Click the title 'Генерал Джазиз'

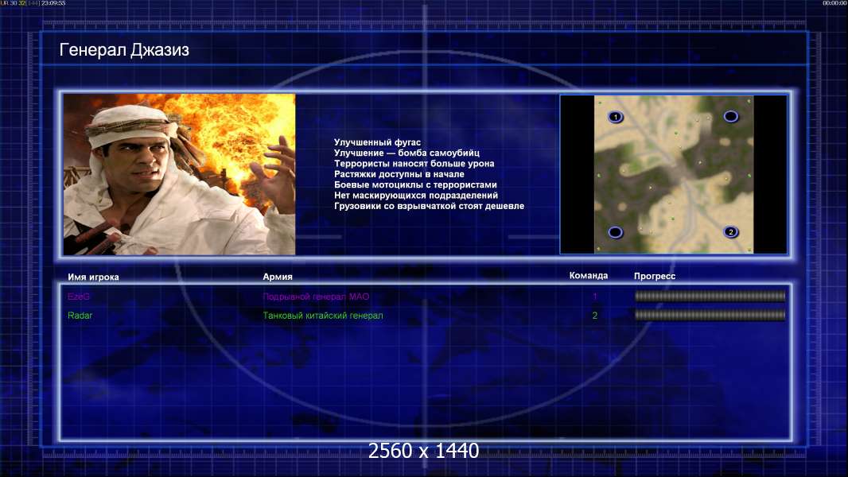[x=124, y=50]
